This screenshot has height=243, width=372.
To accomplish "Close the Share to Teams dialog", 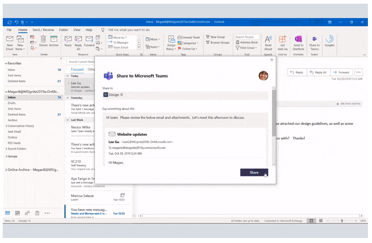I will [272, 60].
